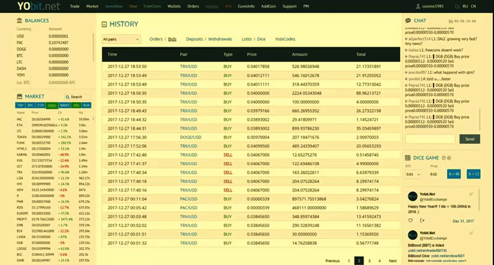Click the Dice Game panel icon
Viewport: 494px width, 265px height.
(x=408, y=158)
